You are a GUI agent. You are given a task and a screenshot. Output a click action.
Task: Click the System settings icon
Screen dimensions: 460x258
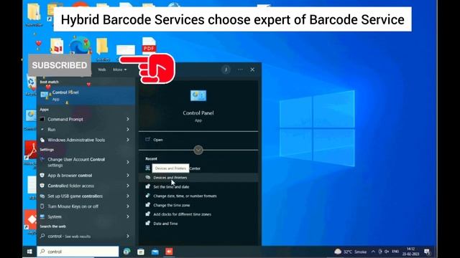[x=42, y=216]
